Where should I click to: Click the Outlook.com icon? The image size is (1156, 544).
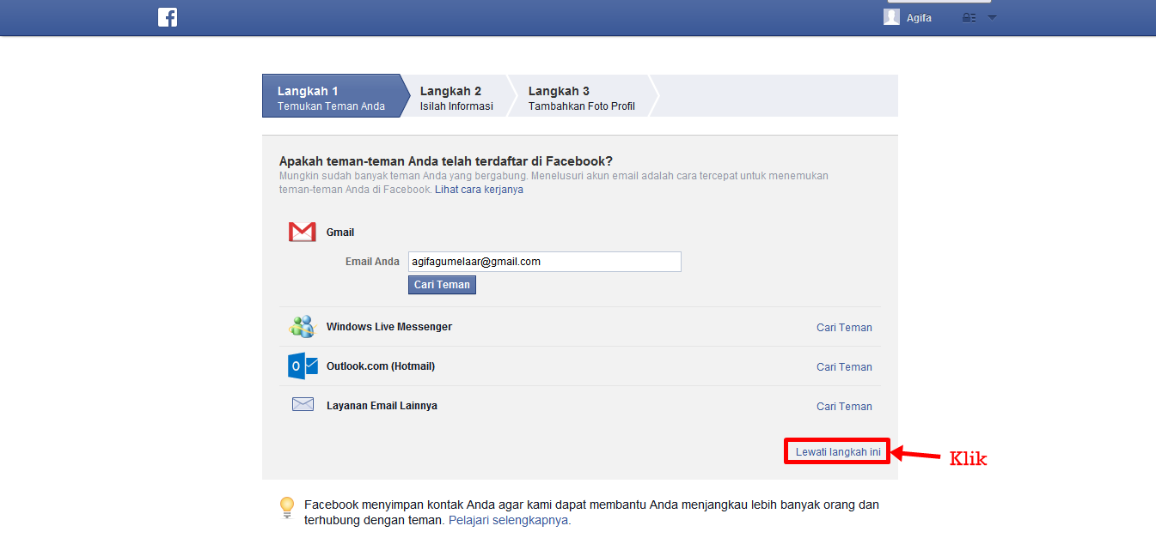[x=303, y=366]
